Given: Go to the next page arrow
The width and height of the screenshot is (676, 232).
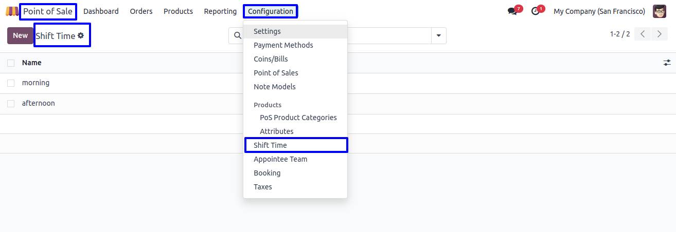Looking at the screenshot, I should click(x=659, y=34).
